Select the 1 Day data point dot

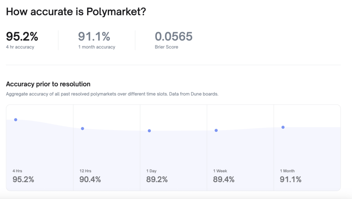click(x=149, y=131)
